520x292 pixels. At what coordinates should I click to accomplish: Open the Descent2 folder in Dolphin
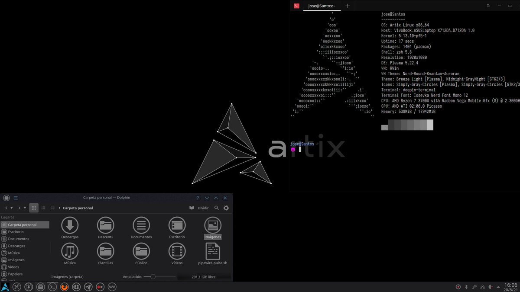pyautogui.click(x=105, y=225)
